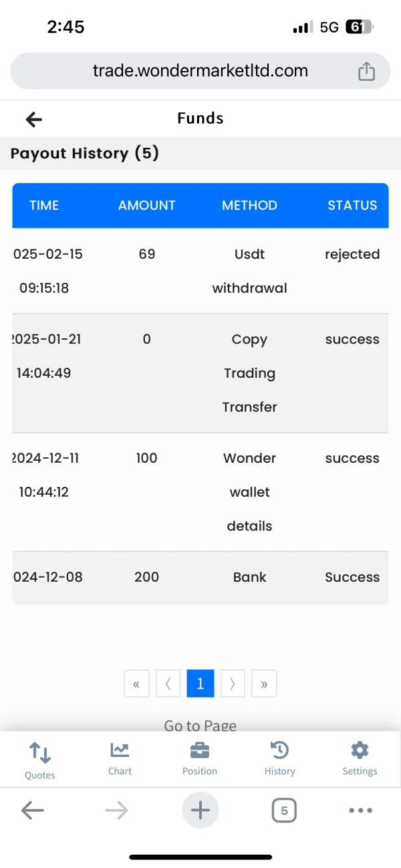This screenshot has height=868, width=401.
Task: Tap the share icon in address bar
Action: pos(366,71)
